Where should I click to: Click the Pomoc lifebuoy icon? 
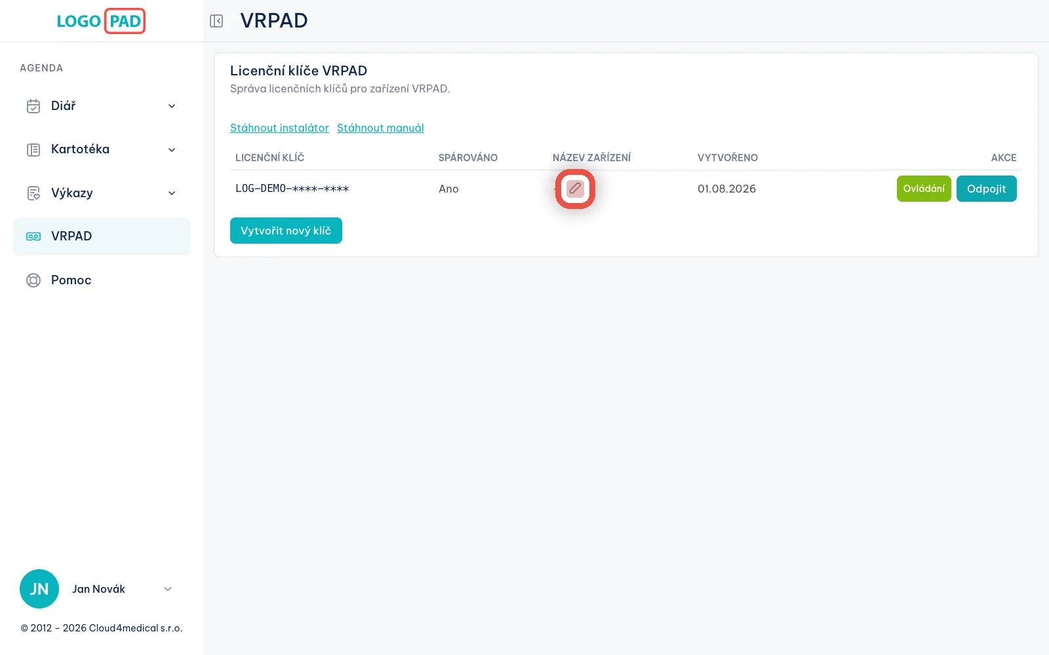[33, 280]
